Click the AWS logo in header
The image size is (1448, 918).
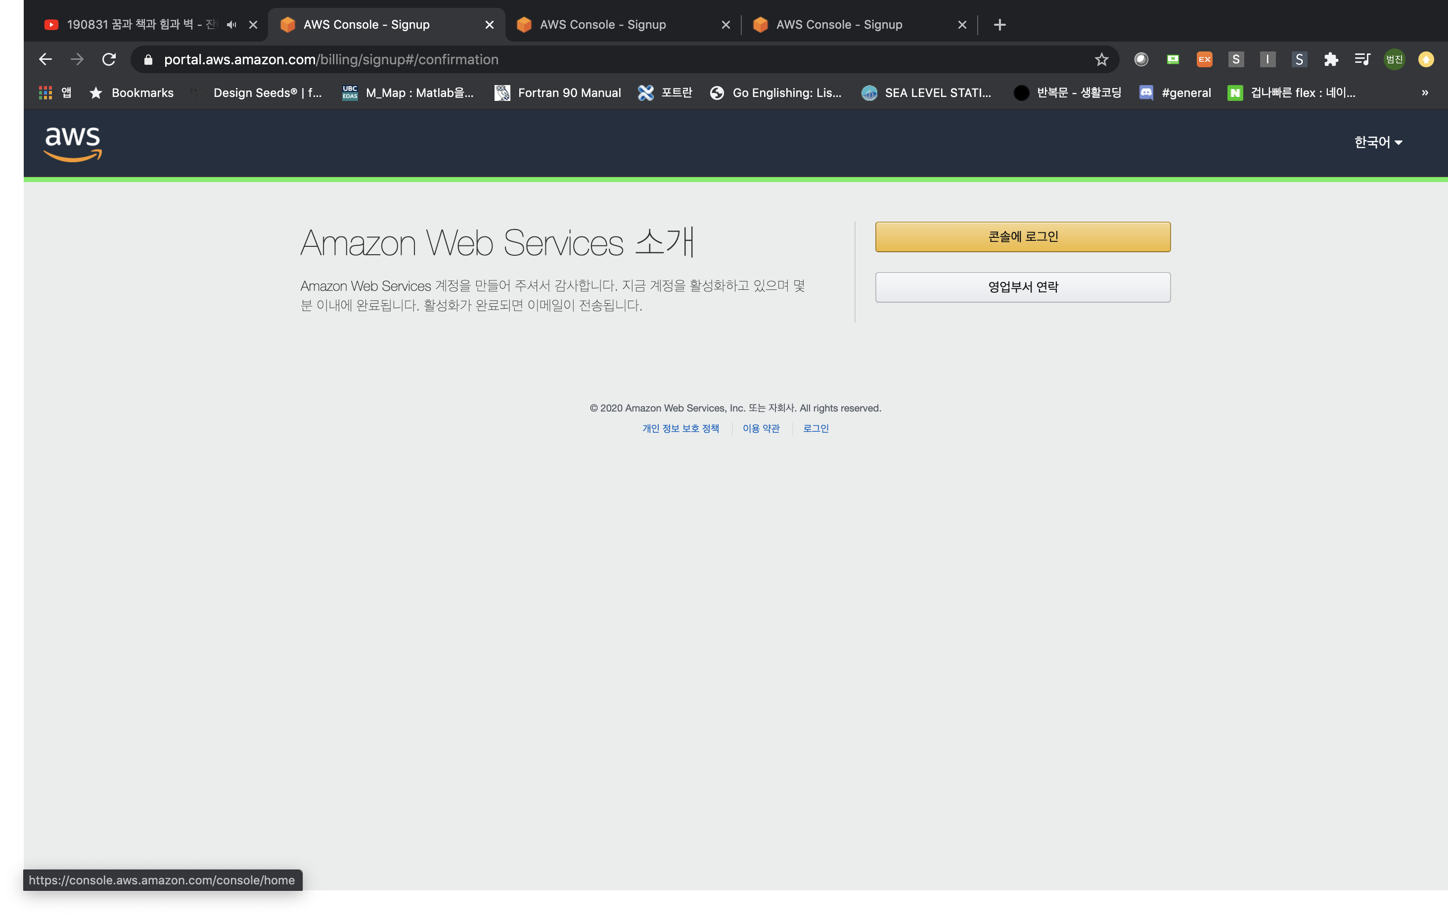coord(73,143)
